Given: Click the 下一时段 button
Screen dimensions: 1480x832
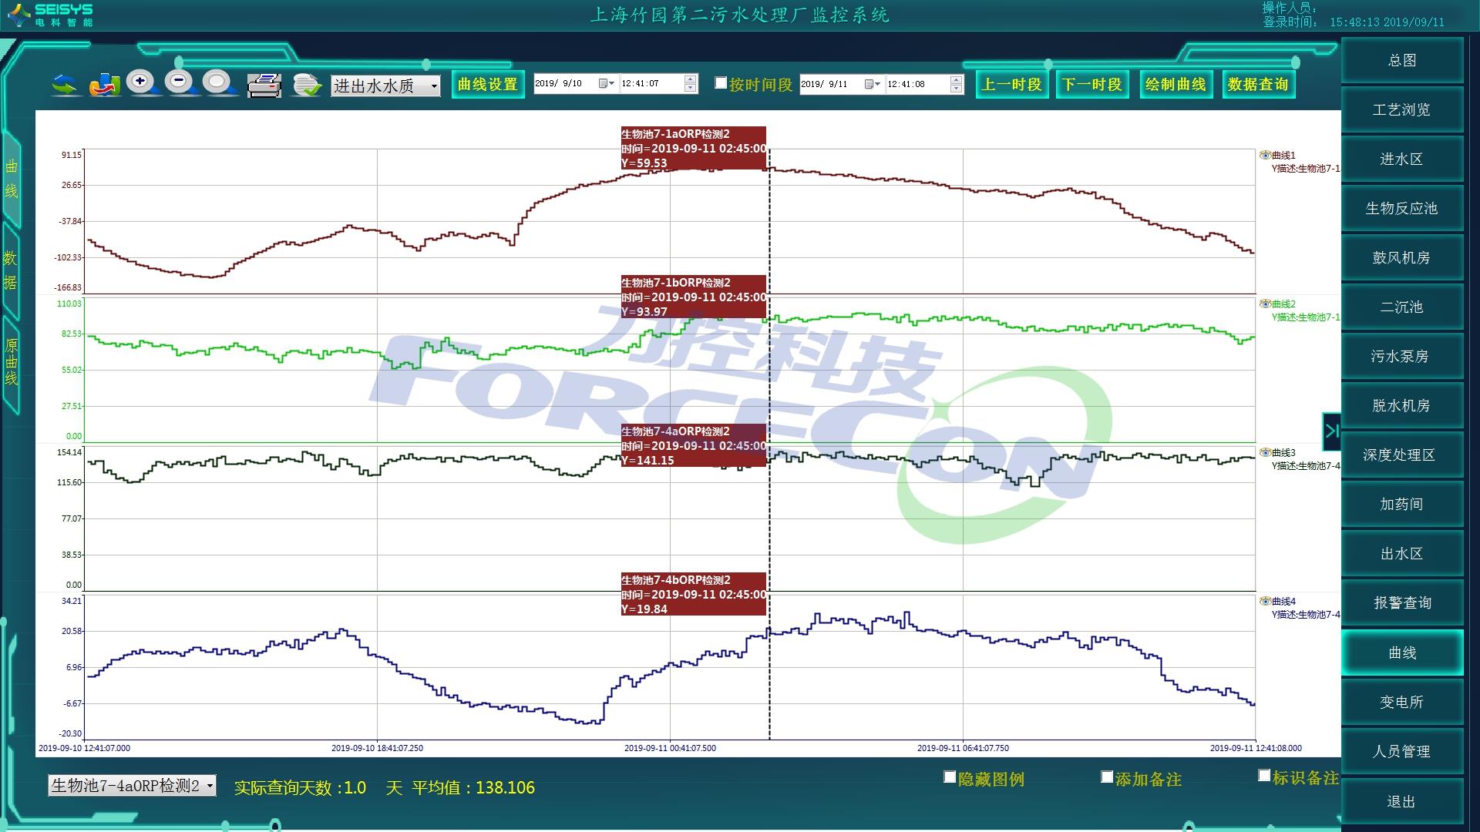Looking at the screenshot, I should [x=1092, y=84].
